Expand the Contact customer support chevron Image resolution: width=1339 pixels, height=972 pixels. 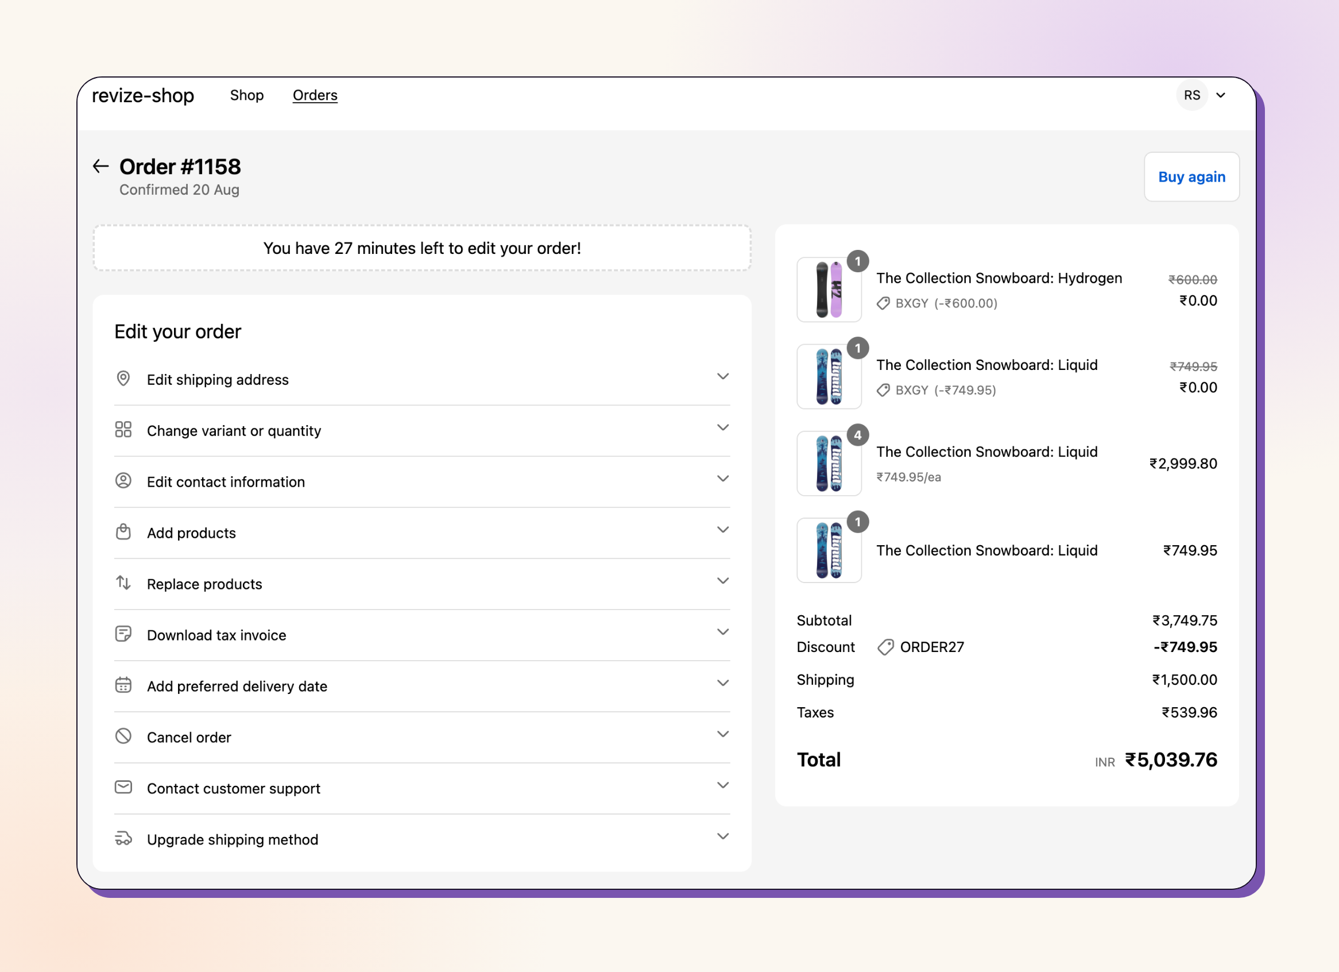(723, 785)
